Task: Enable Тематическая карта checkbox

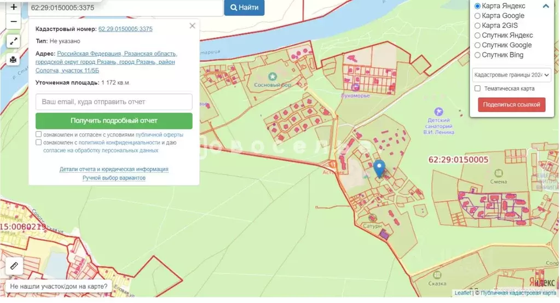Action: click(x=477, y=88)
